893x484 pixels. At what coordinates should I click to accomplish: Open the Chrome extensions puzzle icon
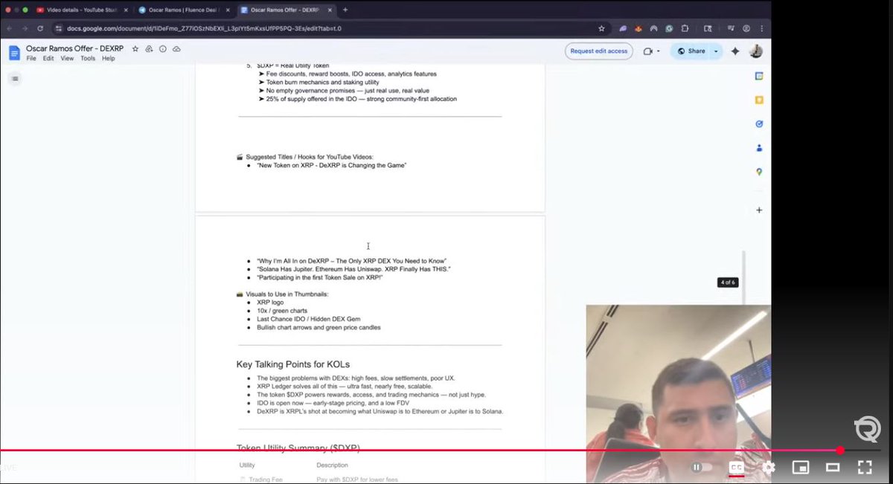[x=685, y=28]
